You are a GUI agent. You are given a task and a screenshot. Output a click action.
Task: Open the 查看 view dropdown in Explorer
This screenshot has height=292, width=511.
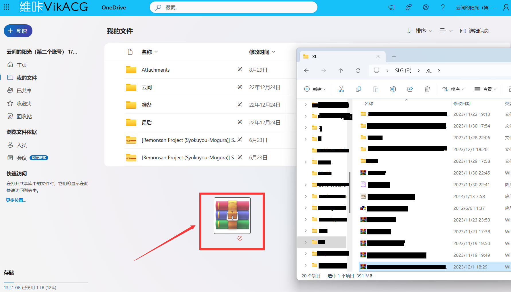click(x=485, y=89)
